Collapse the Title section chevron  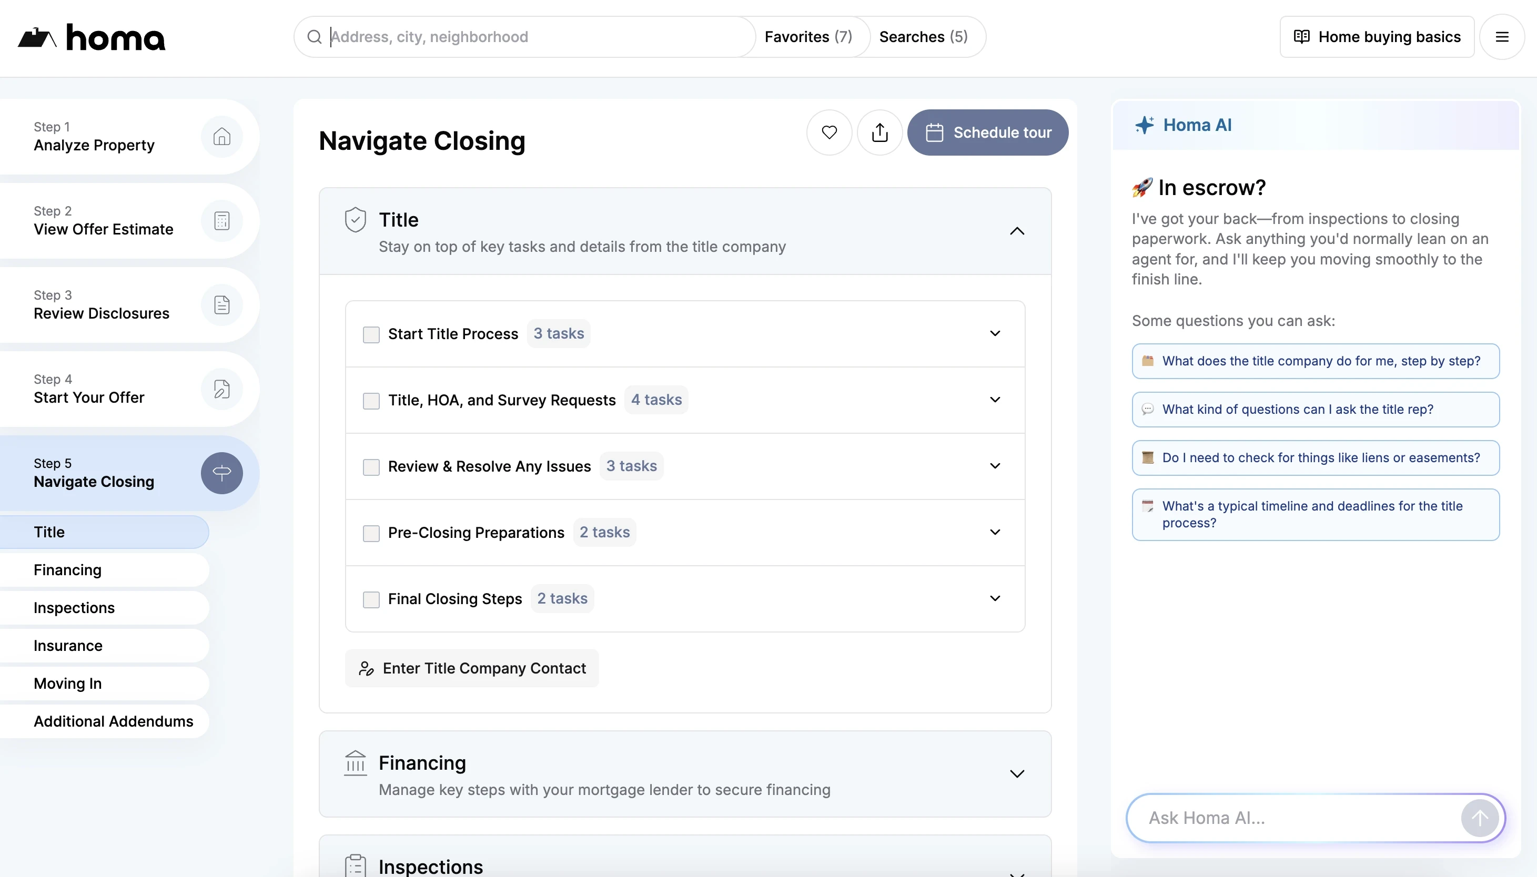tap(1016, 231)
